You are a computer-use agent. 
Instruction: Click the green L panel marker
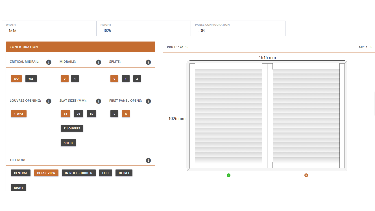228,175
